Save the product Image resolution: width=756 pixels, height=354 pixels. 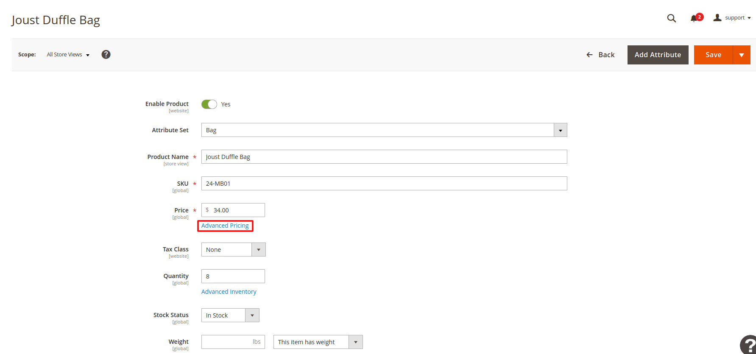coord(713,55)
